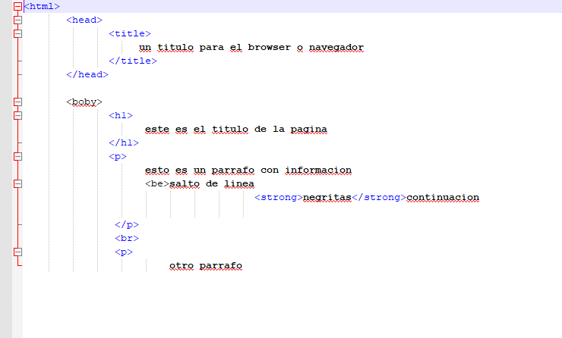Collapse the head section fold marker
Viewport: 562px width, 338px height.
pos(18,20)
